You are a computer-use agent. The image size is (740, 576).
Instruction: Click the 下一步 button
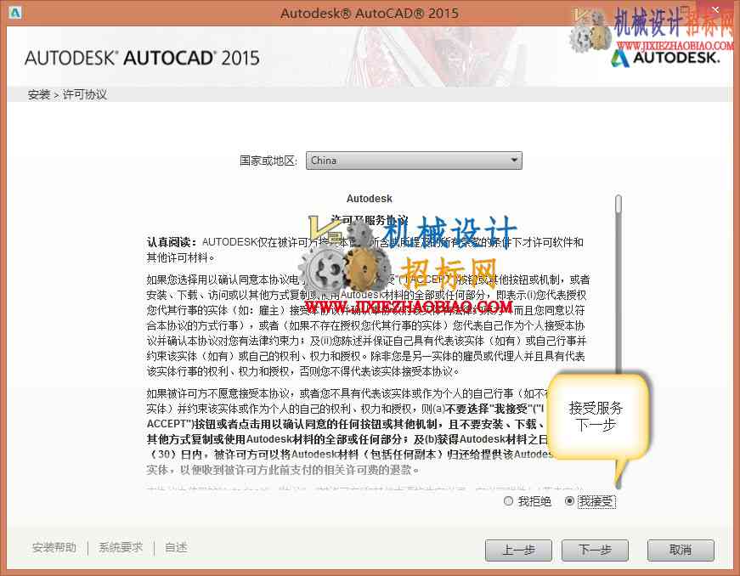point(595,550)
